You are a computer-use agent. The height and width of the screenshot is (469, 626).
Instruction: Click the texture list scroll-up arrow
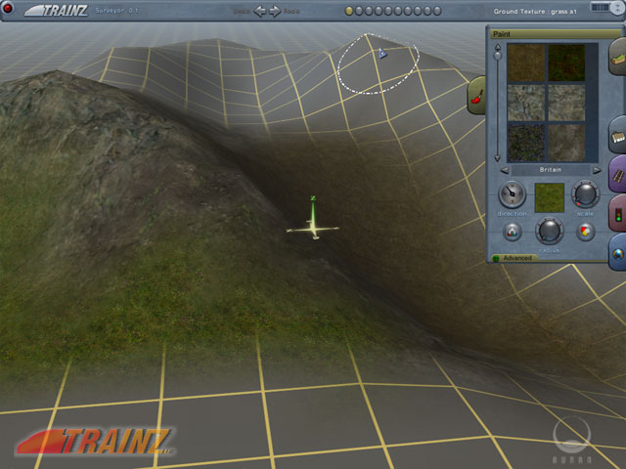pos(498,47)
